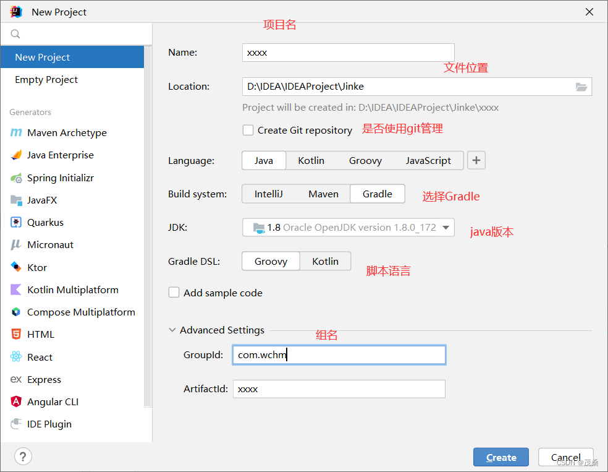Image resolution: width=608 pixels, height=472 pixels.
Task: Select Groovy as the language
Action: (x=365, y=160)
